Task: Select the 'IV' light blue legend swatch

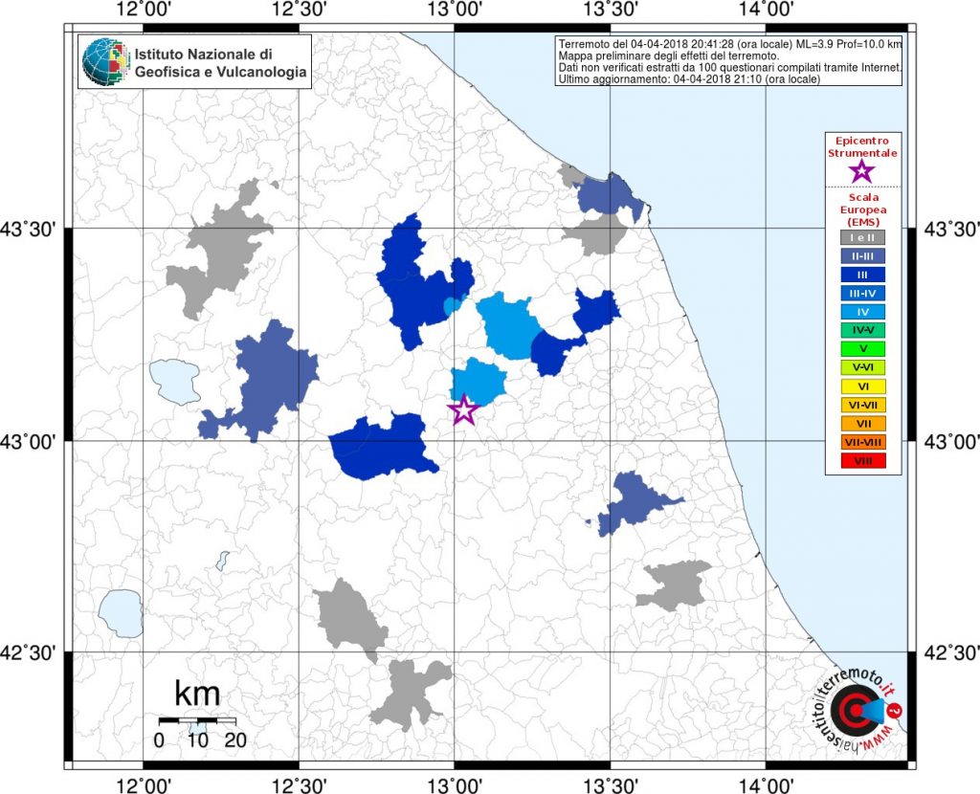Action: (863, 312)
